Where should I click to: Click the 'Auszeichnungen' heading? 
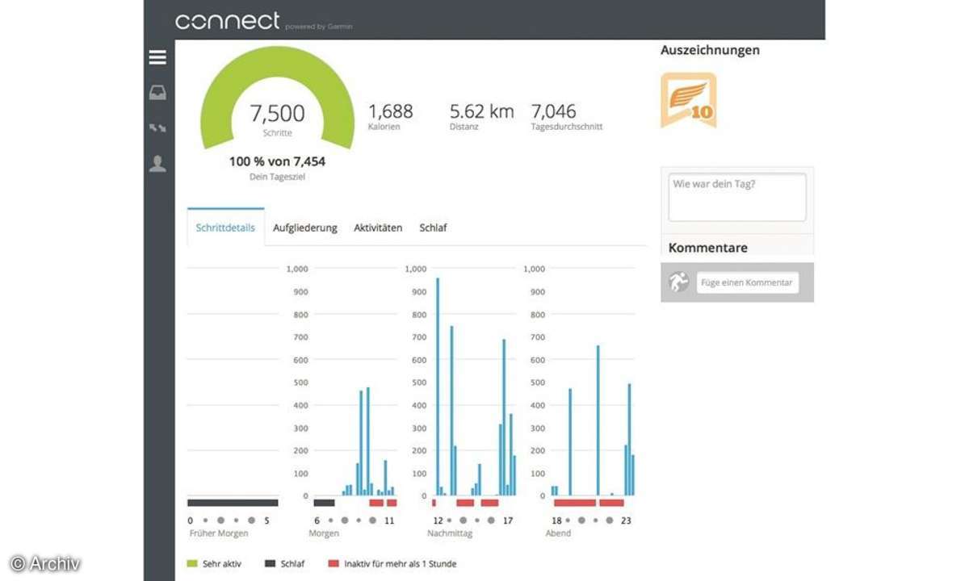pyautogui.click(x=710, y=50)
